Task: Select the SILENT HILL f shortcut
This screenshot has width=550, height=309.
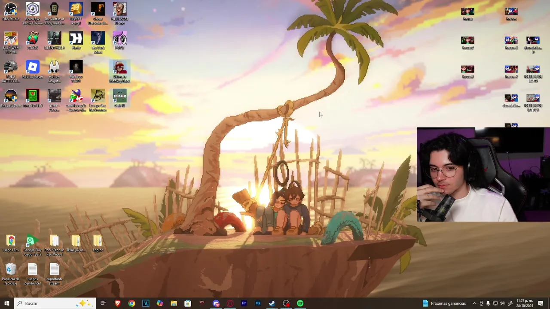Action: pyautogui.click(x=54, y=40)
